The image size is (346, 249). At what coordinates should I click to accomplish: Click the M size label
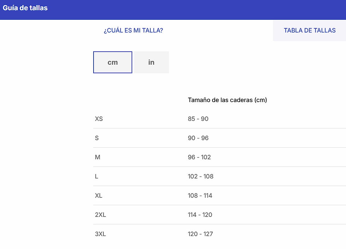pos(97,157)
